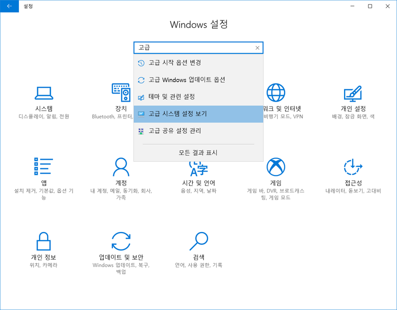Open the 검색 magnifier icon
Image resolution: width=397 pixels, height=310 pixels.
click(x=199, y=241)
